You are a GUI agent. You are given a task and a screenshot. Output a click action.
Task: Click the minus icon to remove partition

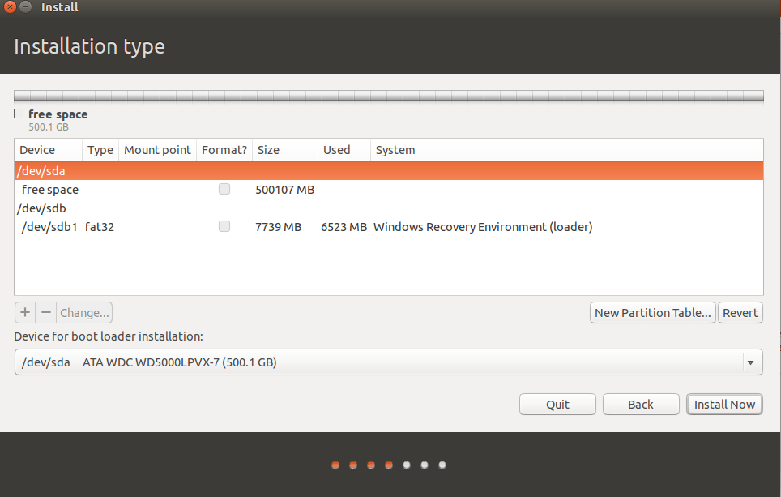click(46, 313)
